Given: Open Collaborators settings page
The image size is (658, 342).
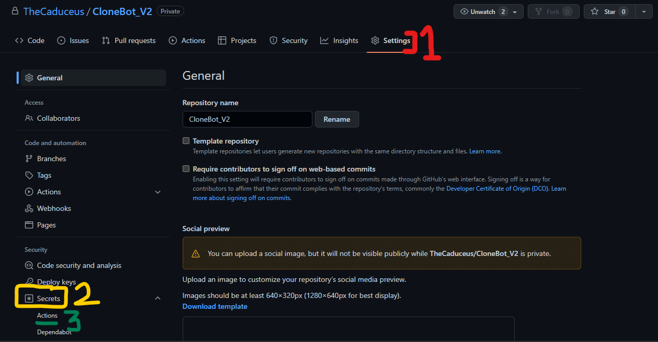Looking at the screenshot, I should pyautogui.click(x=93, y=118).
